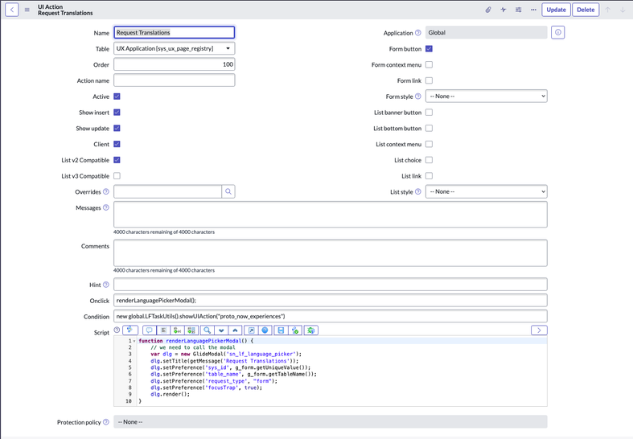Click the Delete button
The image size is (633, 439).
(x=586, y=10)
